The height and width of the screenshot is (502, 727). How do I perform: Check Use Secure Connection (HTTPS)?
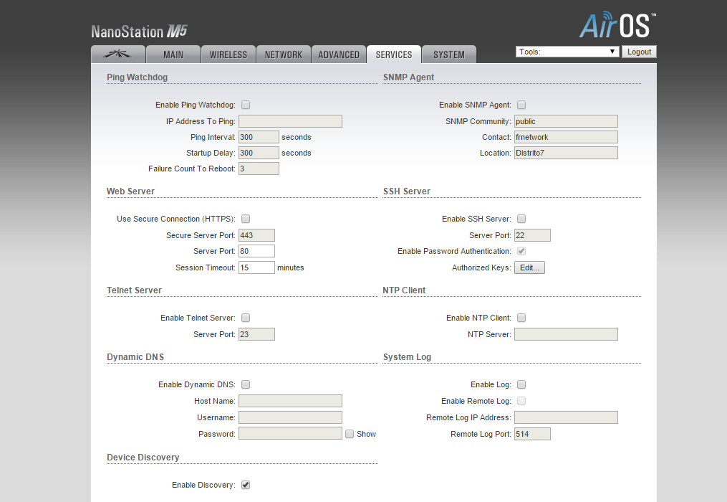tap(246, 219)
